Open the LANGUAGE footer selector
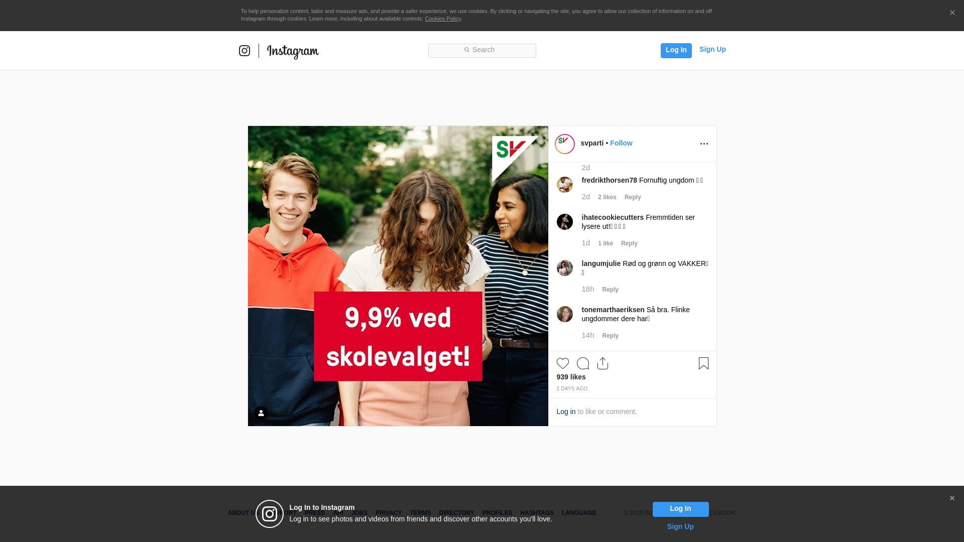Viewport: 964px width, 542px height. [x=579, y=513]
